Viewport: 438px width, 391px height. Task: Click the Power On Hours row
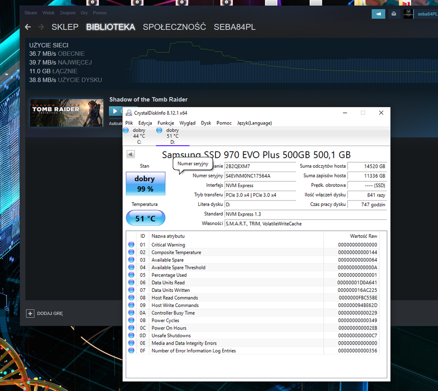253,328
